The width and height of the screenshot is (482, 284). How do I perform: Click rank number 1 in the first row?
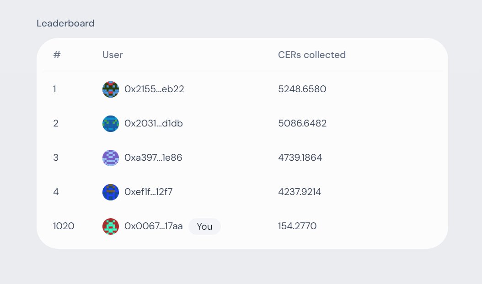(55, 89)
